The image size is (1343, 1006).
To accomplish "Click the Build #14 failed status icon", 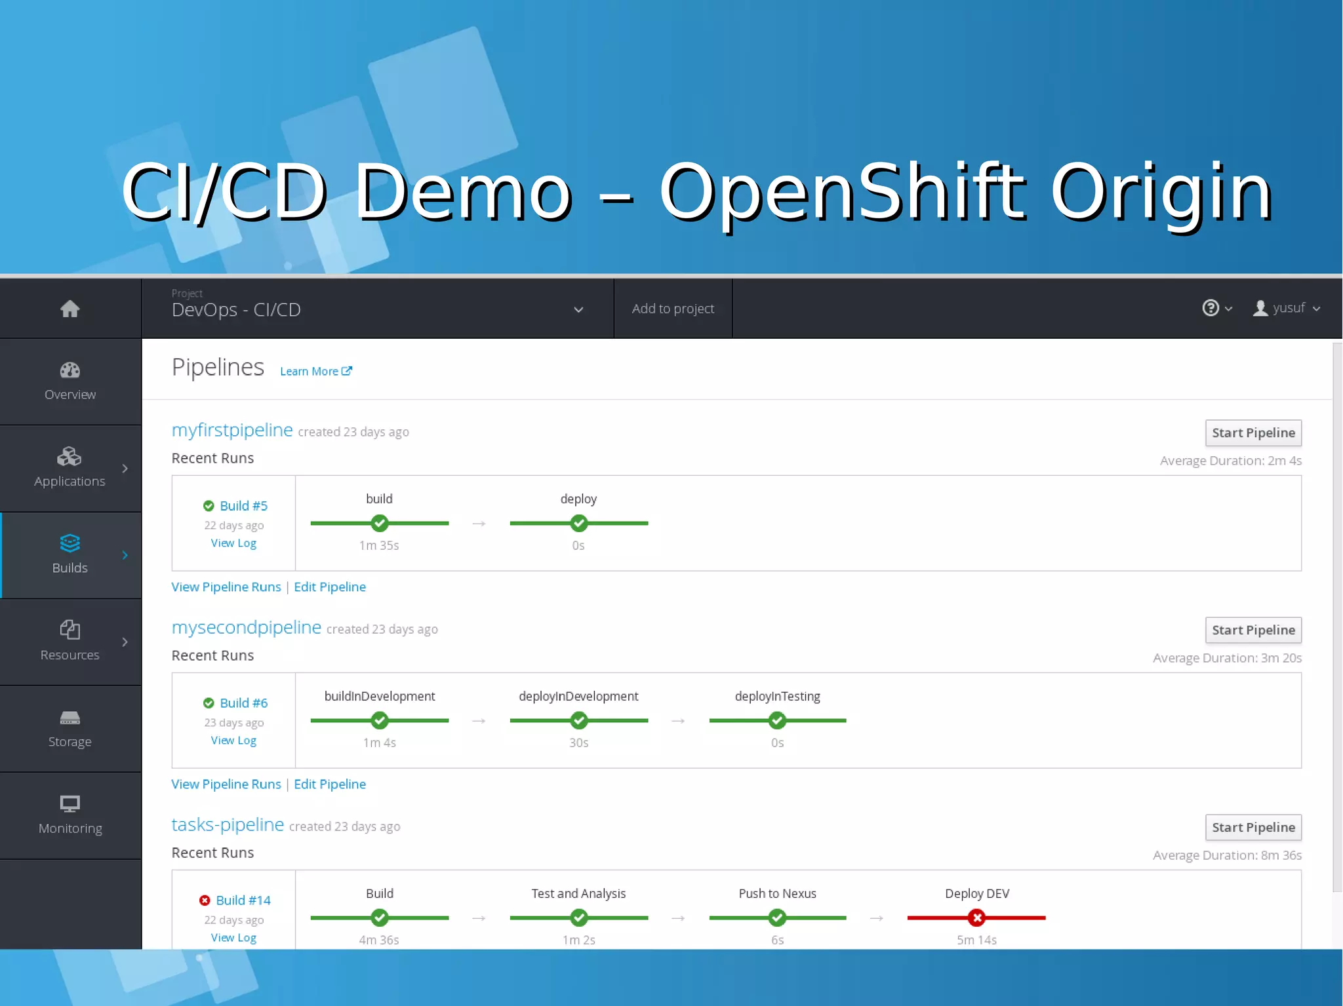I will pyautogui.click(x=205, y=900).
